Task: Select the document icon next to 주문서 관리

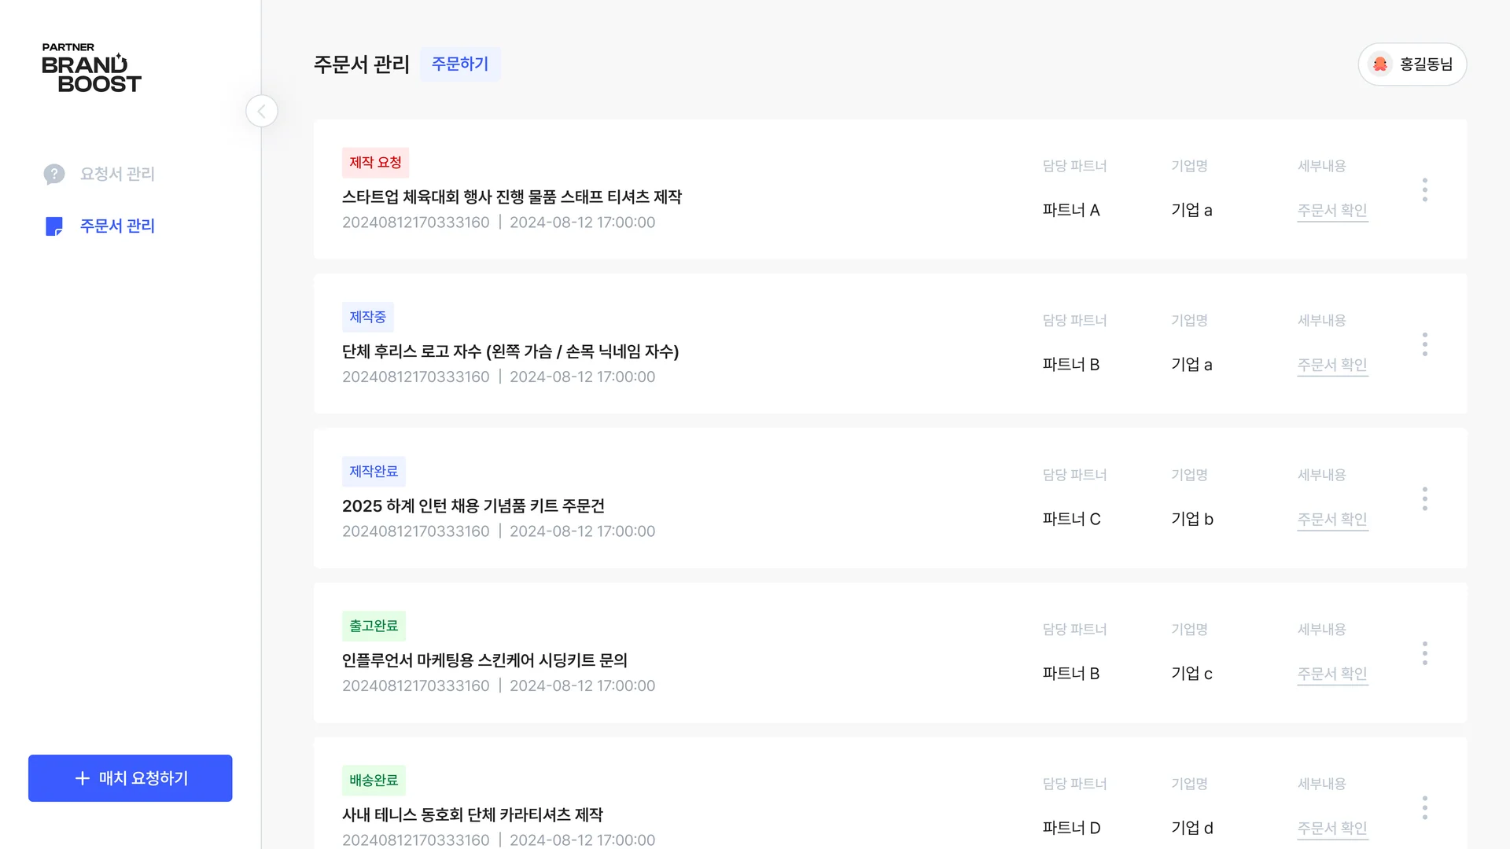Action: 53,226
